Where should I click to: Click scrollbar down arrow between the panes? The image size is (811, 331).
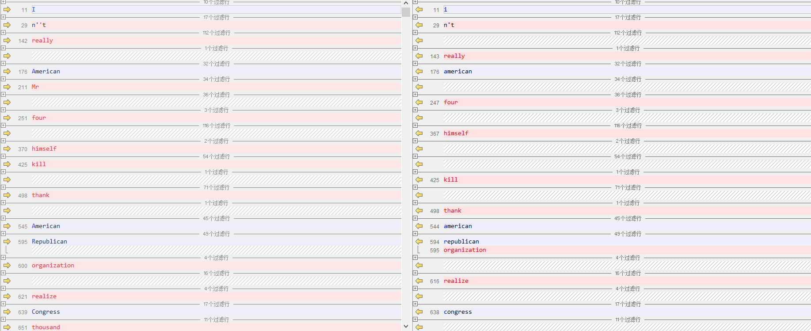pyautogui.click(x=406, y=327)
